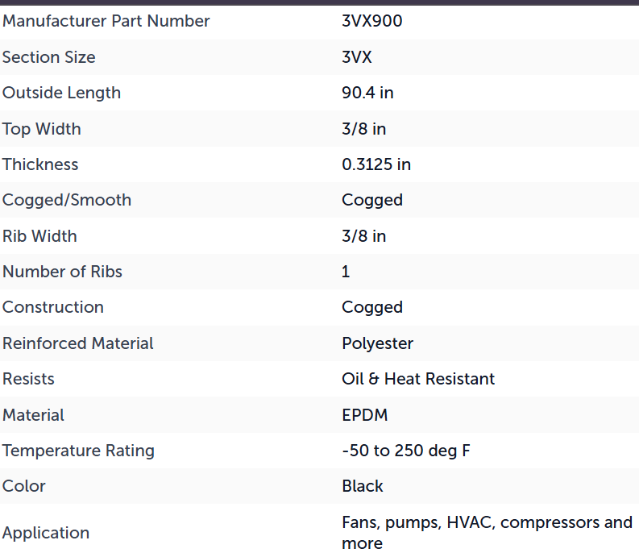This screenshot has height=557, width=639.
Task: Select the Thickness value 0.3125 in
Action: [x=376, y=164]
